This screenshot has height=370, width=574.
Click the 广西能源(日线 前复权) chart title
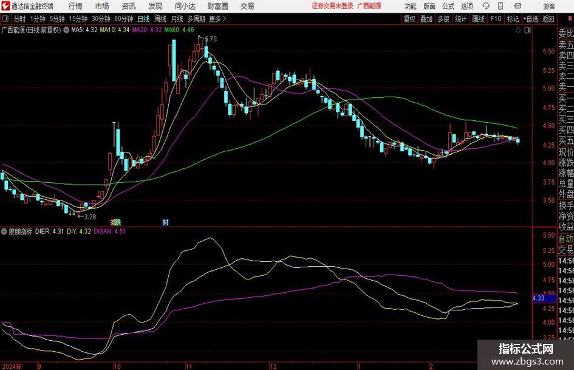(31, 30)
